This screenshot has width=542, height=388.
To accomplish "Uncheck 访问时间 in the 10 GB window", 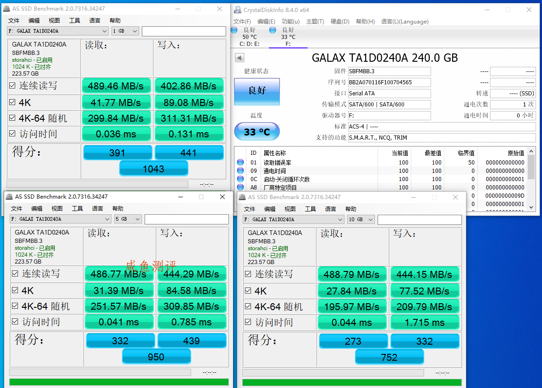I will tap(248, 322).
